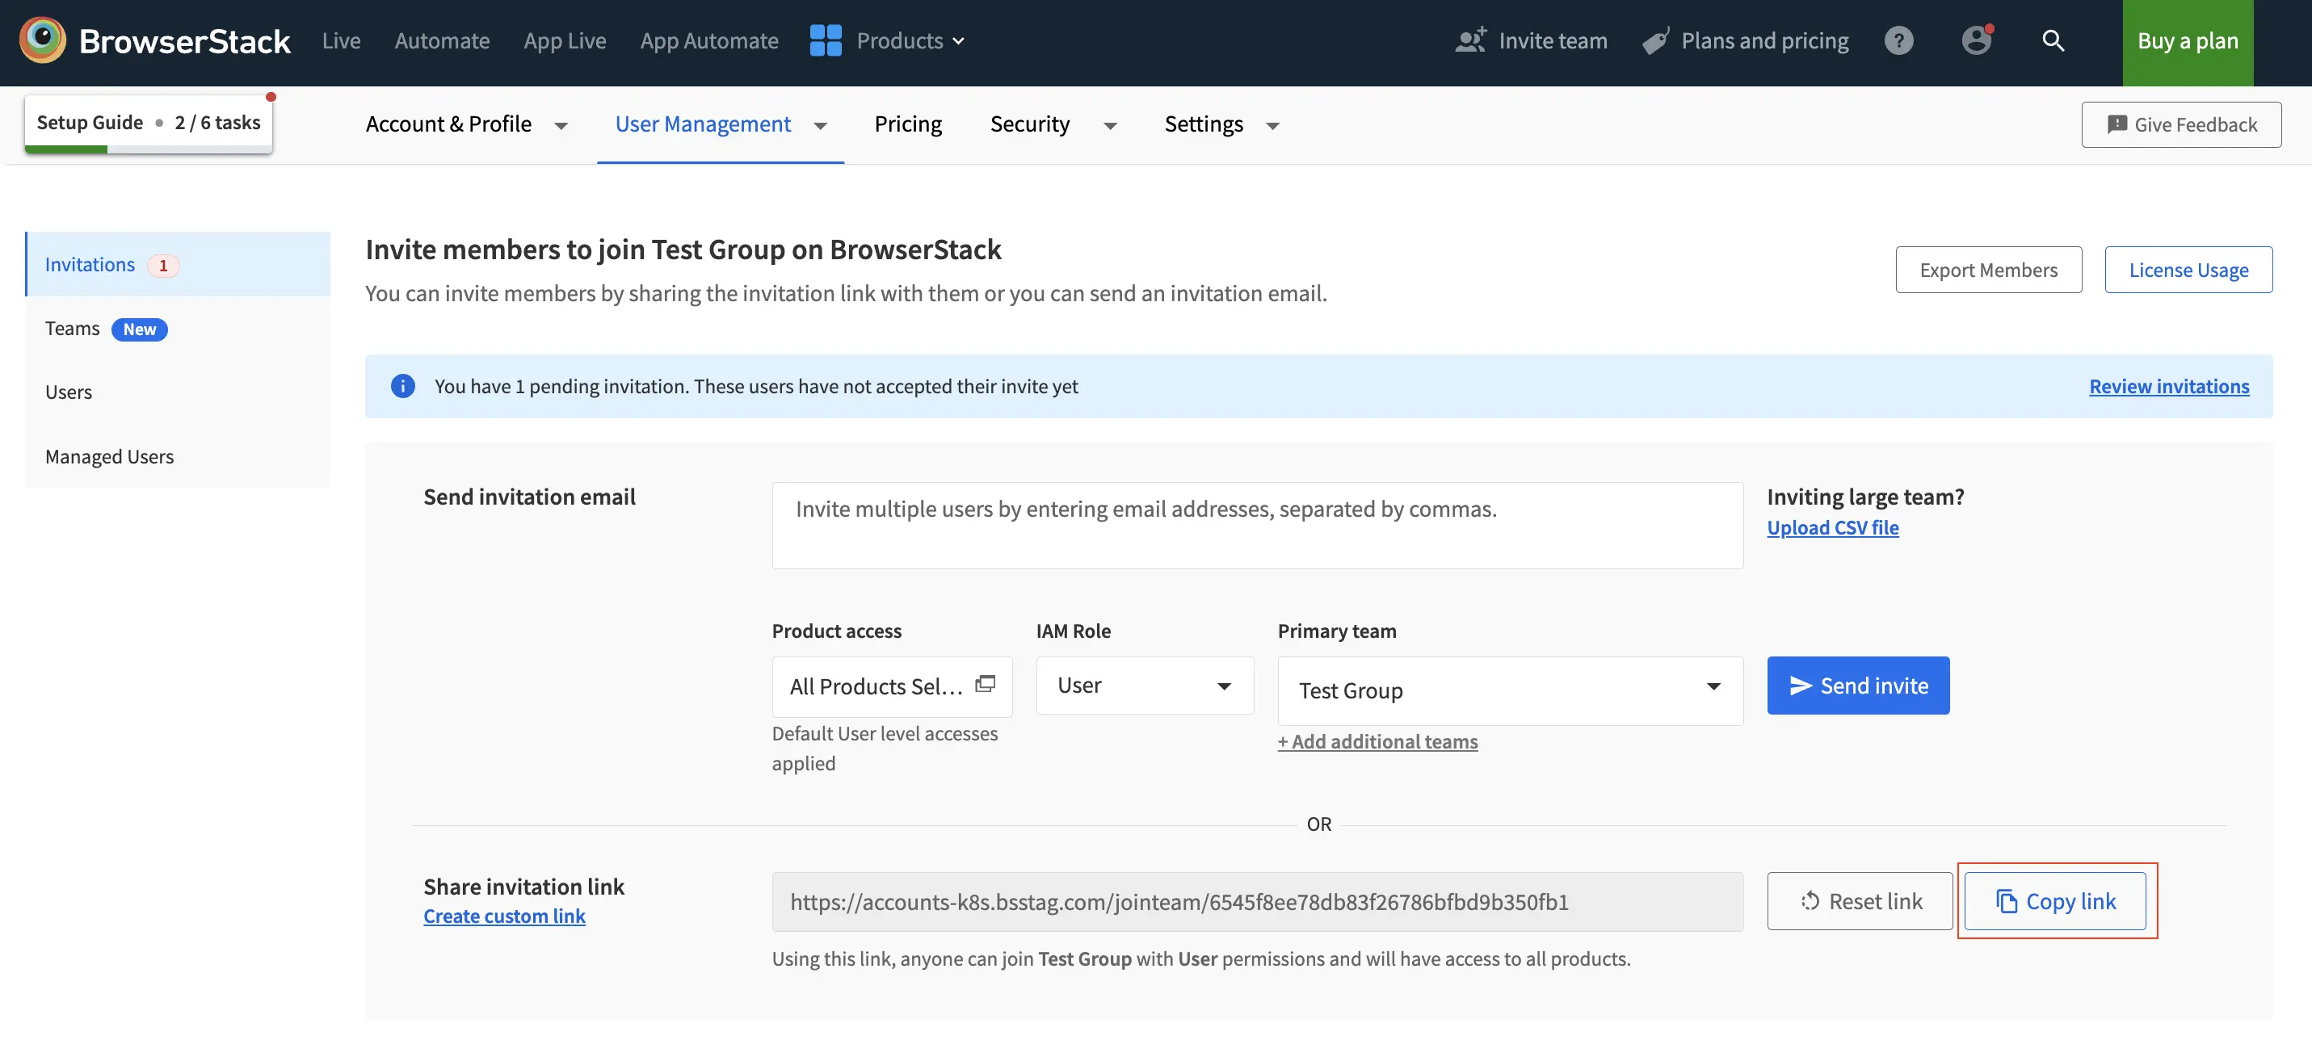Expand the Settings menu arrow

[1272, 126]
